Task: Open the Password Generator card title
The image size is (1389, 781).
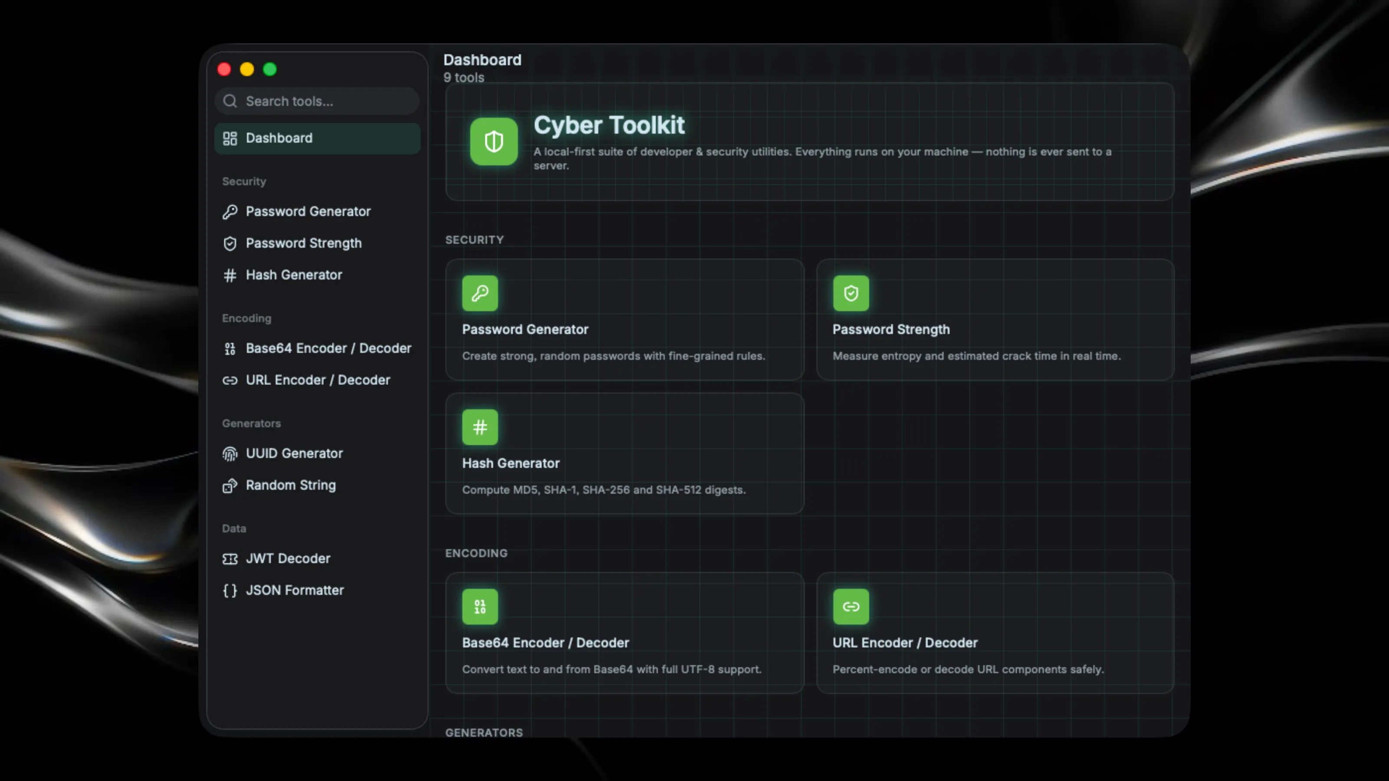Action: (x=525, y=330)
